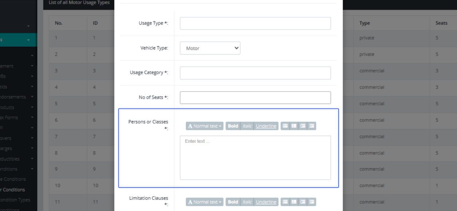Click the Usage Type text field
The height and width of the screenshot is (211, 457).
255,24
